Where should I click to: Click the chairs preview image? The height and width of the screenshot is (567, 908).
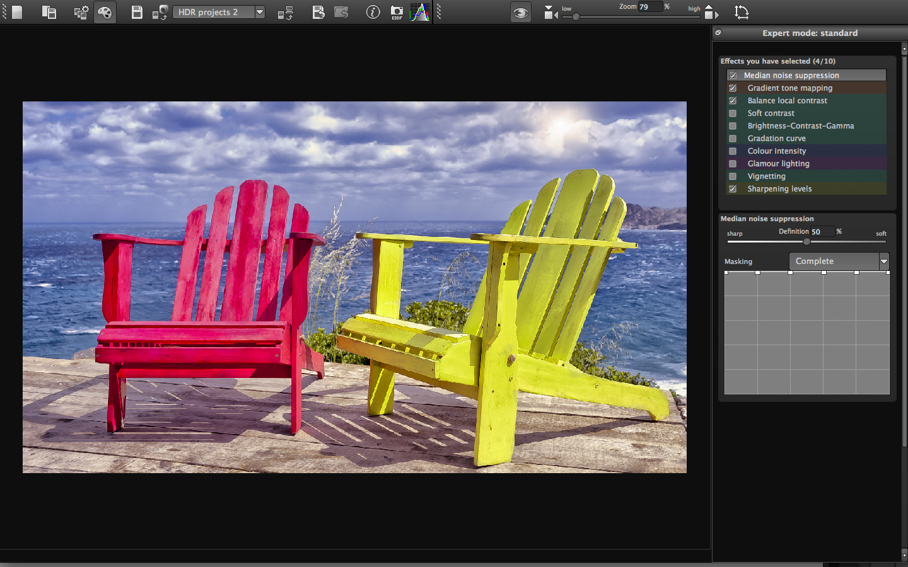[354, 287]
